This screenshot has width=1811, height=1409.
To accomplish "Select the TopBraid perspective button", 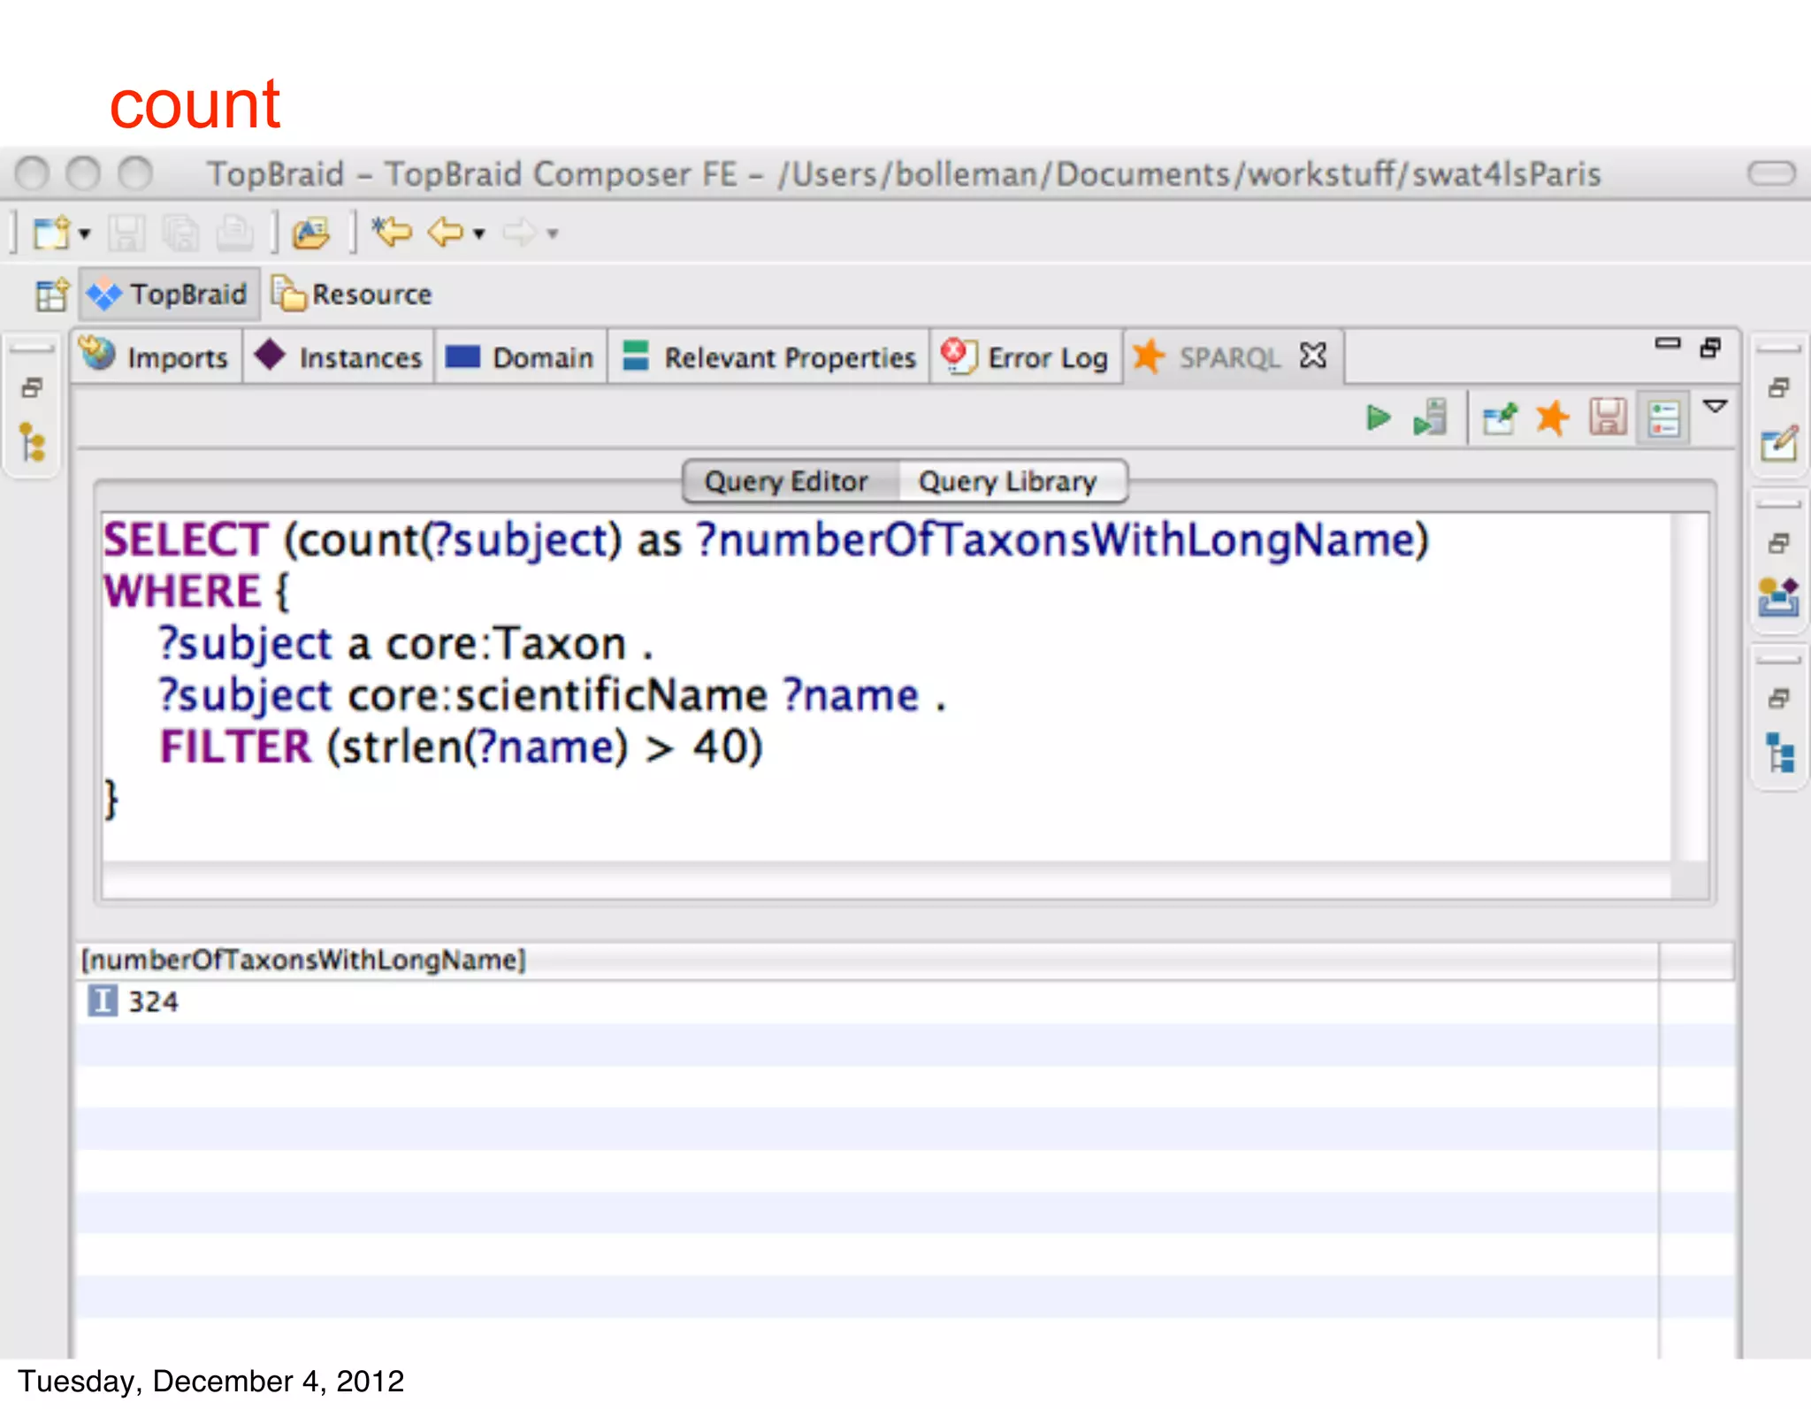I will pos(170,295).
